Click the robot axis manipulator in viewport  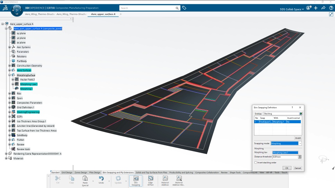[323, 159]
